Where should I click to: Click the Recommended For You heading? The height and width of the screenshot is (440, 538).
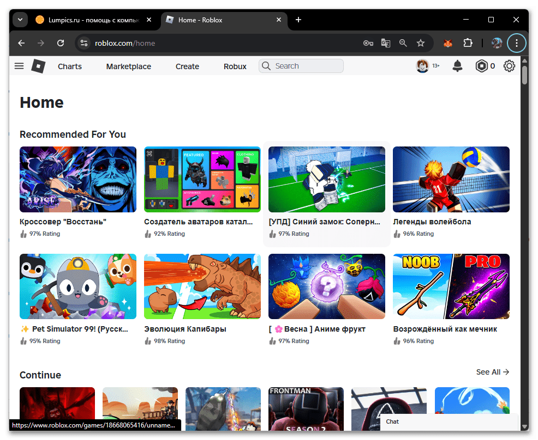pos(73,134)
